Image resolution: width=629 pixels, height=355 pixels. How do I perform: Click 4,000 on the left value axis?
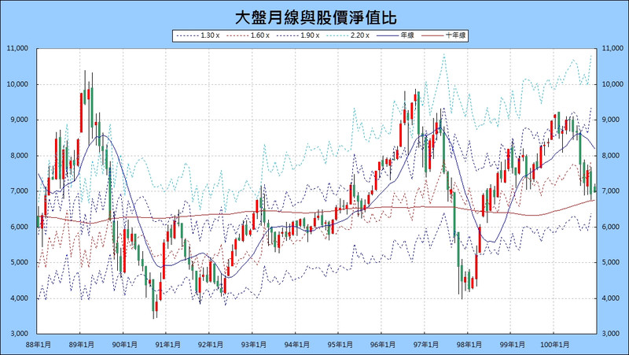[19, 298]
